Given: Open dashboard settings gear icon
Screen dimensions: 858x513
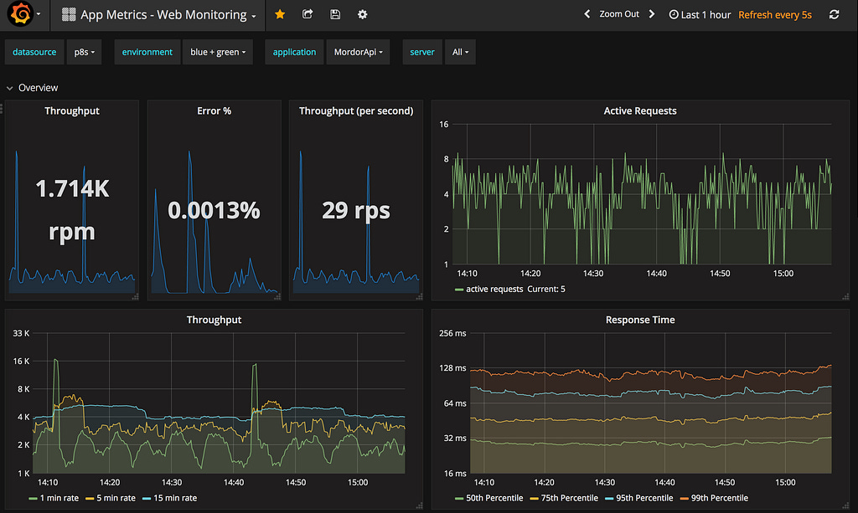Looking at the screenshot, I should tap(362, 14).
